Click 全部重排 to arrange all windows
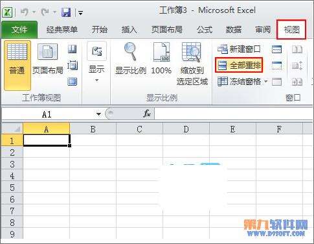Viewport: 314px width, 244px height. tap(239, 65)
